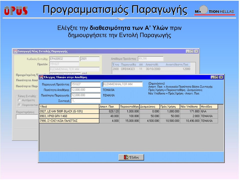Viewport: 240px width, 180px height.
Task: Click the new balance cell 171.880
Action: (x=190, y=111)
